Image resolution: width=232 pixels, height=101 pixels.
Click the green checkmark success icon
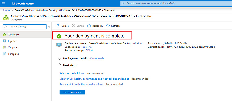[x=59, y=36]
